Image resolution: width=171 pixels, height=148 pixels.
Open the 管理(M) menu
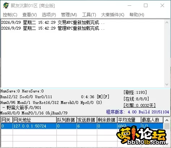pyautogui.click(x=69, y=15)
